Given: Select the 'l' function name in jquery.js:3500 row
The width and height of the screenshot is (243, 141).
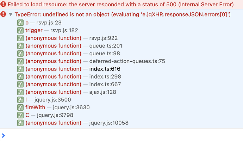Looking at the screenshot, I should click(x=26, y=100).
